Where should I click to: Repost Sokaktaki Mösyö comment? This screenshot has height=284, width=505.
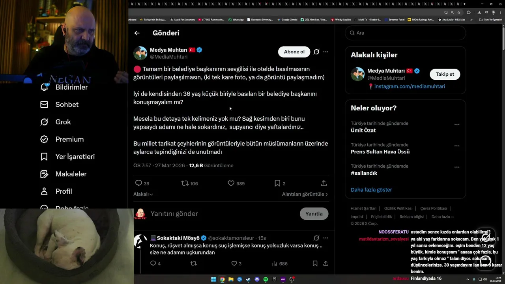(193, 263)
